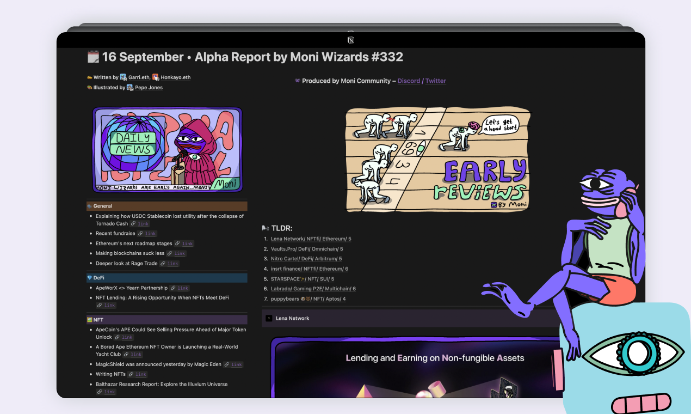Click the icon in the General header
This screenshot has width=691, height=414.
[89, 206]
